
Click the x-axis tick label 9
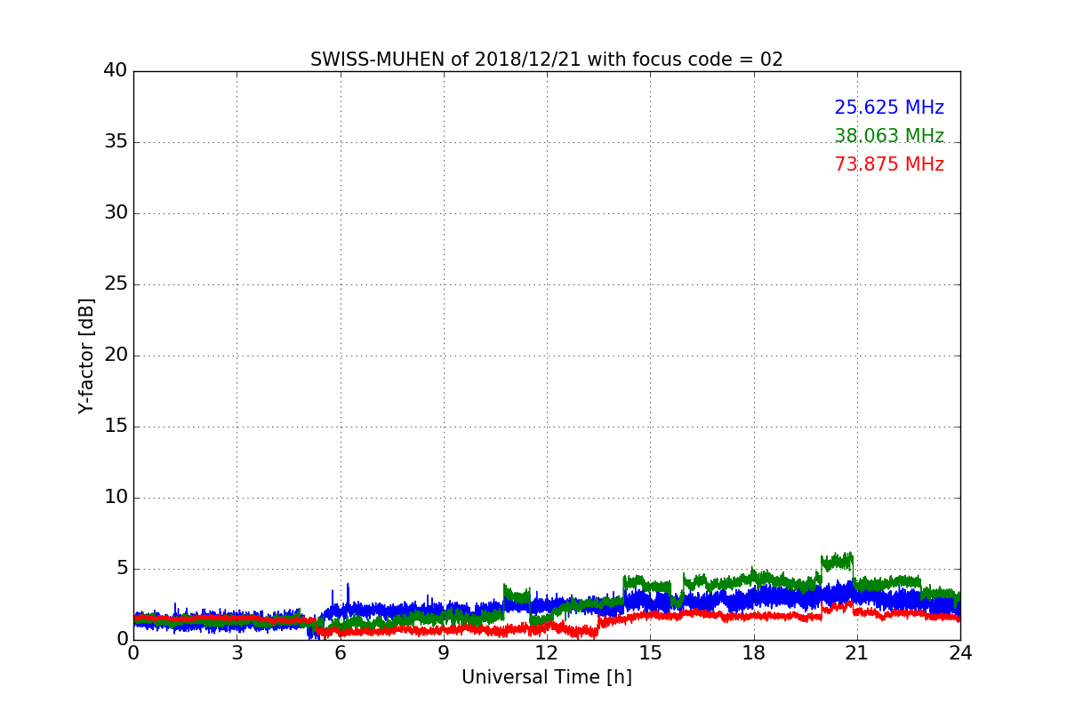(x=444, y=652)
